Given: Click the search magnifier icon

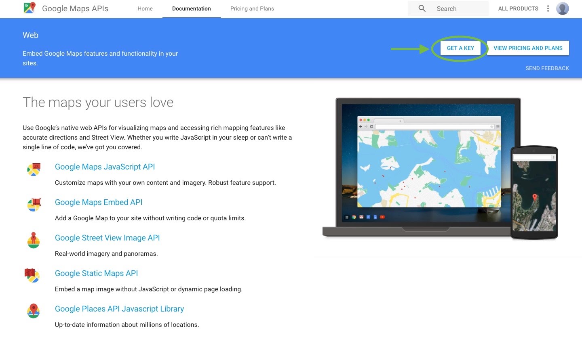Looking at the screenshot, I should [x=422, y=8].
